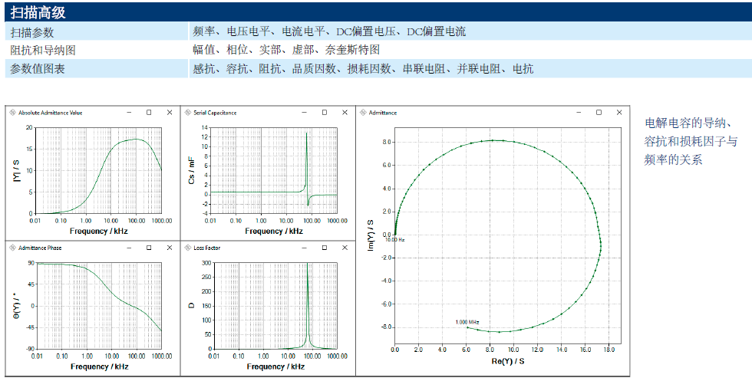
Task: Click the 电解电容的导纳 caption text
Action: (688, 123)
